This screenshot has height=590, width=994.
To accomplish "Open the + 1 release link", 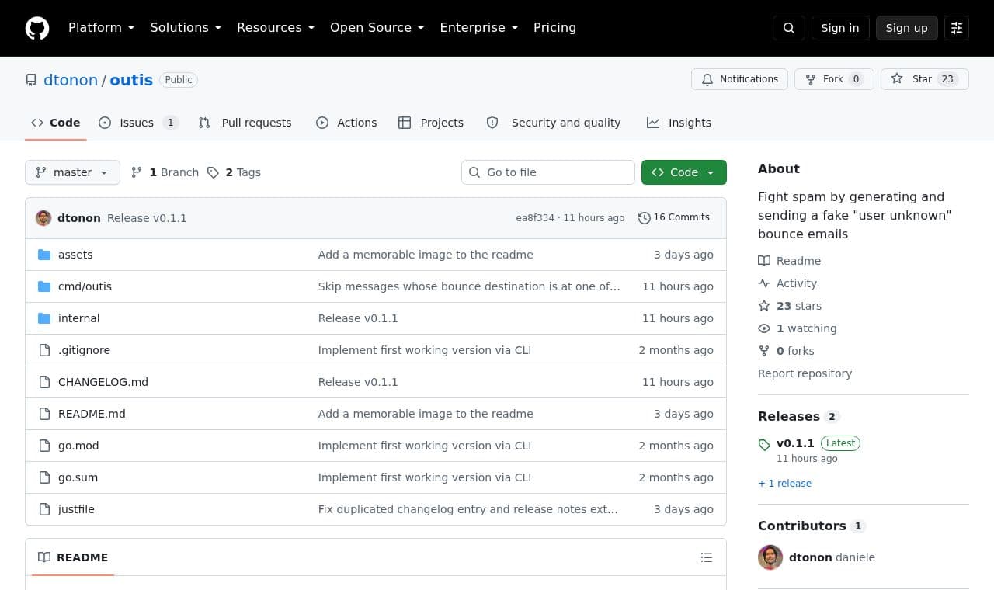I will (784, 483).
